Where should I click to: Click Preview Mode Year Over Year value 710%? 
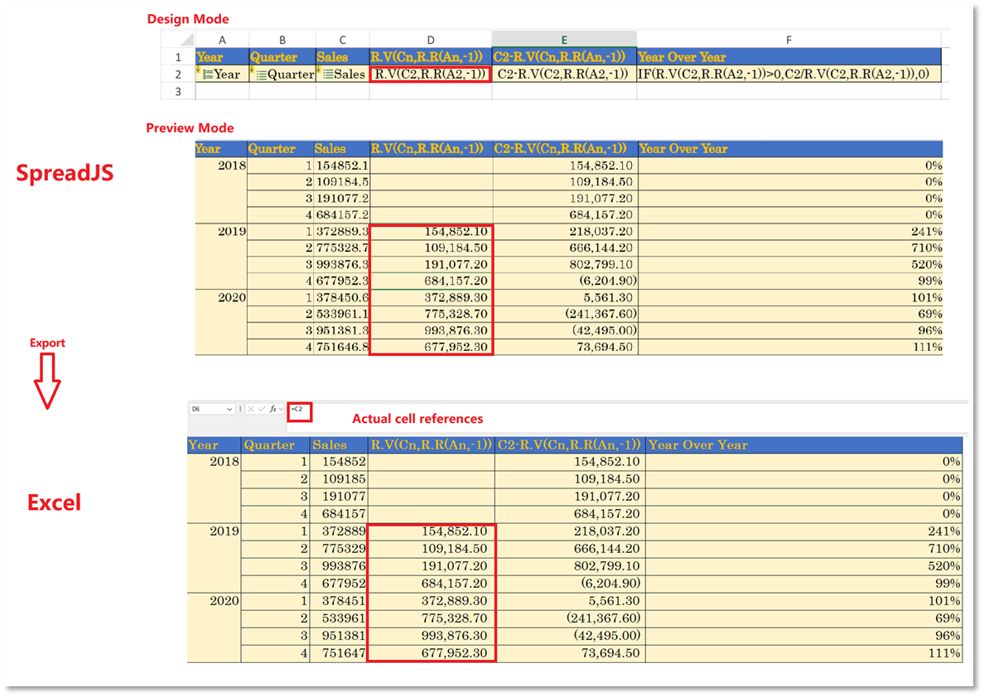click(790, 248)
